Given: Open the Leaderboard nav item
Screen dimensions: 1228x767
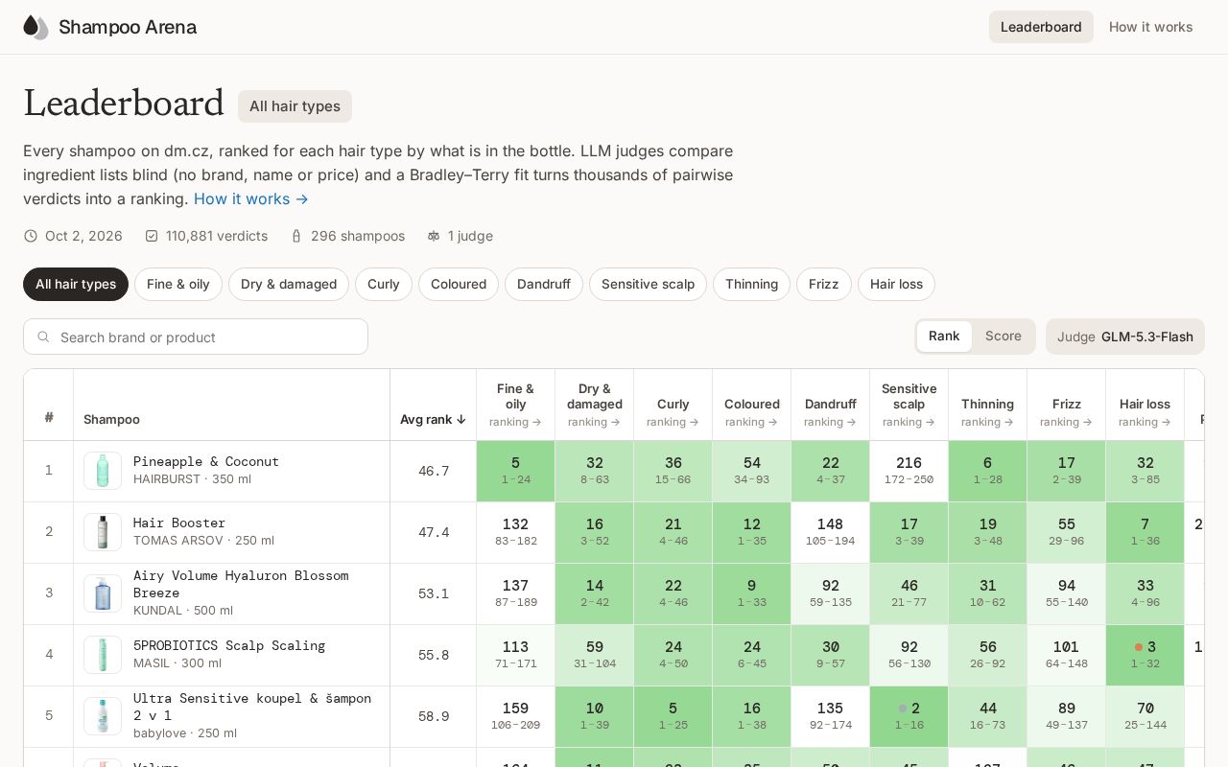Looking at the screenshot, I should pos(1041,27).
